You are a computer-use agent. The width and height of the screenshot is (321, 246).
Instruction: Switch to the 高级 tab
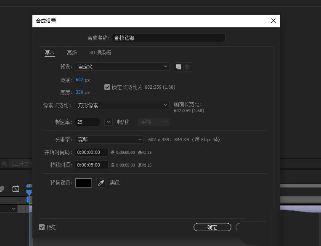pyautogui.click(x=72, y=53)
